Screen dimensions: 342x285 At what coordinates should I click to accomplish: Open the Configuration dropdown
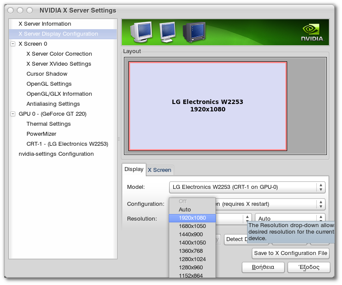(270, 205)
